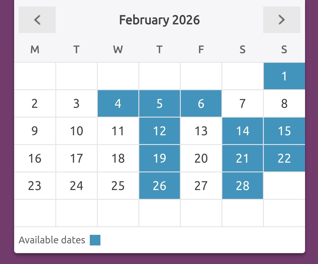The image size is (318, 264).
Task: Advance to next month arrow
Action: click(281, 20)
